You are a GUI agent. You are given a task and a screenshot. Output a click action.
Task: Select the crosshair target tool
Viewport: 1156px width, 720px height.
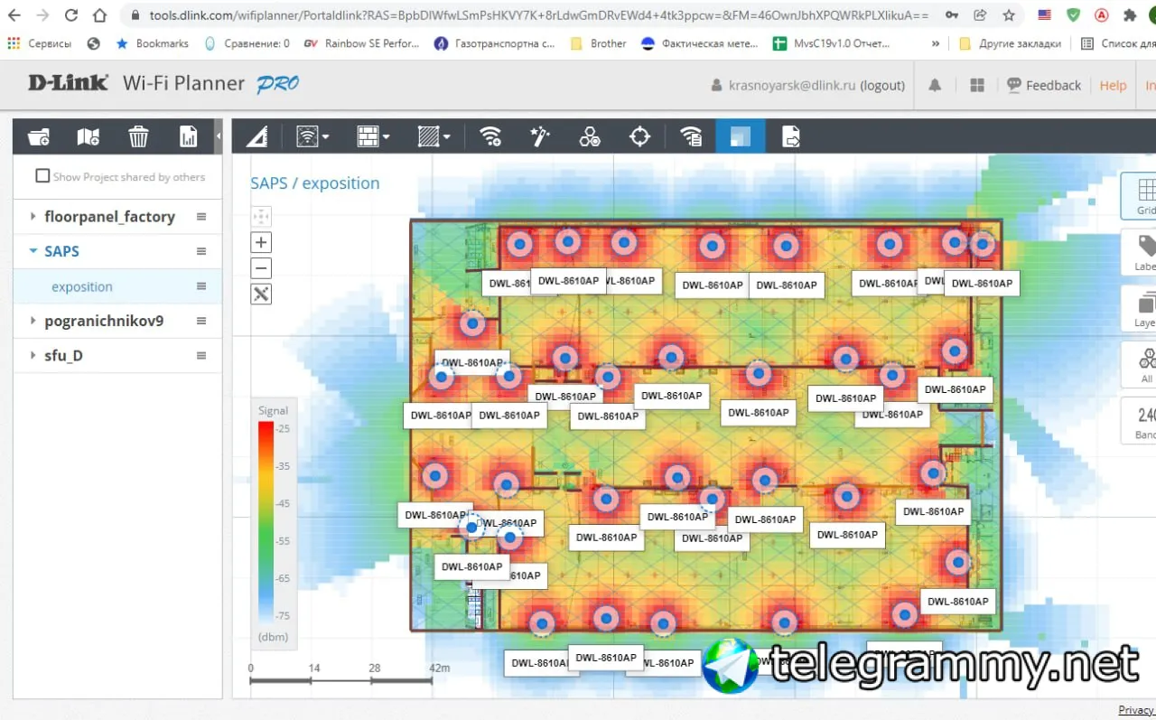click(x=639, y=137)
